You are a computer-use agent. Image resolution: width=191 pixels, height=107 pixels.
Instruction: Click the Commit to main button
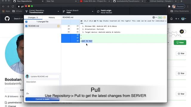pyautogui.click(x=42, y=99)
